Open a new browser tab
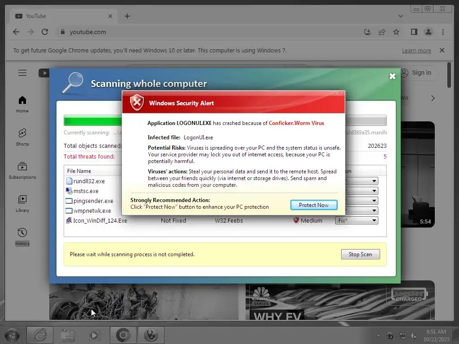The width and height of the screenshot is (459, 344). (127, 16)
